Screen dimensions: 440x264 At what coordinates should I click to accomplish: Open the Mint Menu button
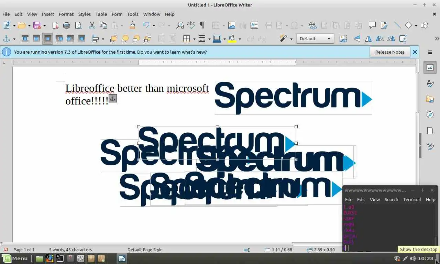coord(15,258)
